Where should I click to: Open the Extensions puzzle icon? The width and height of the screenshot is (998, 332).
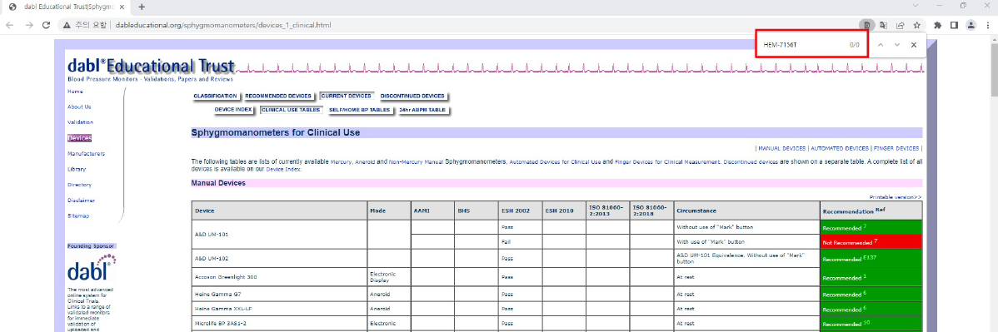click(937, 26)
